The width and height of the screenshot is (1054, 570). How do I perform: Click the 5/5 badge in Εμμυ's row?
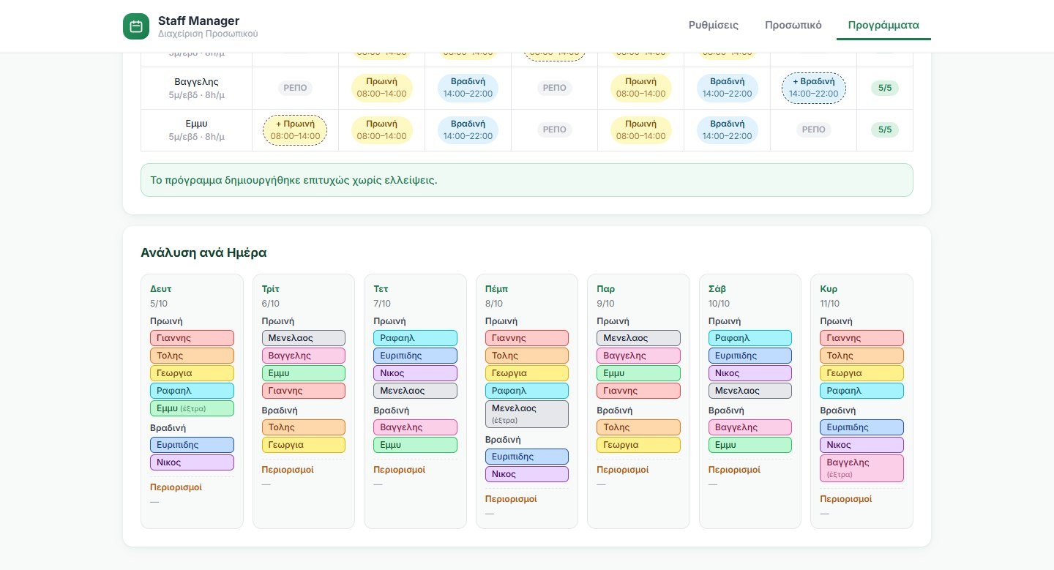[x=885, y=130]
